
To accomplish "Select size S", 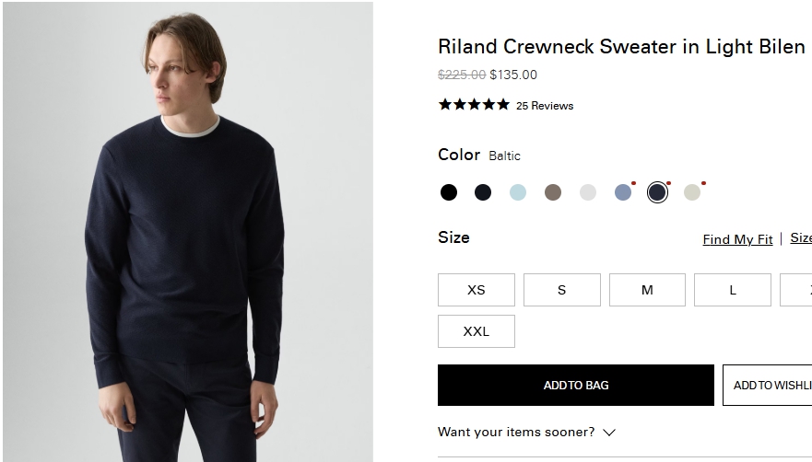I will pyautogui.click(x=562, y=290).
